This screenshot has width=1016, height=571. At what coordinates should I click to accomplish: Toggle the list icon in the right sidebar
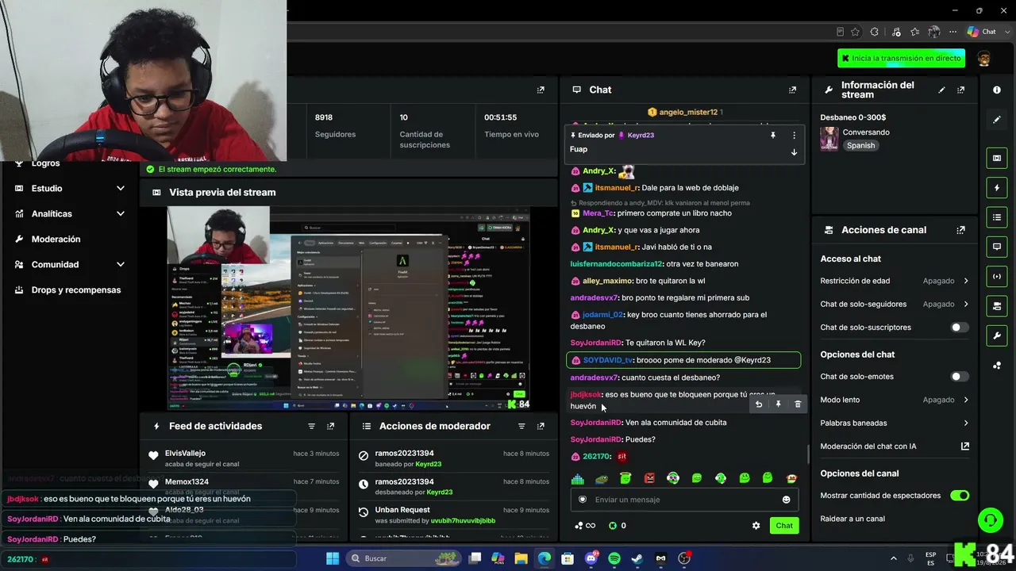tap(997, 217)
